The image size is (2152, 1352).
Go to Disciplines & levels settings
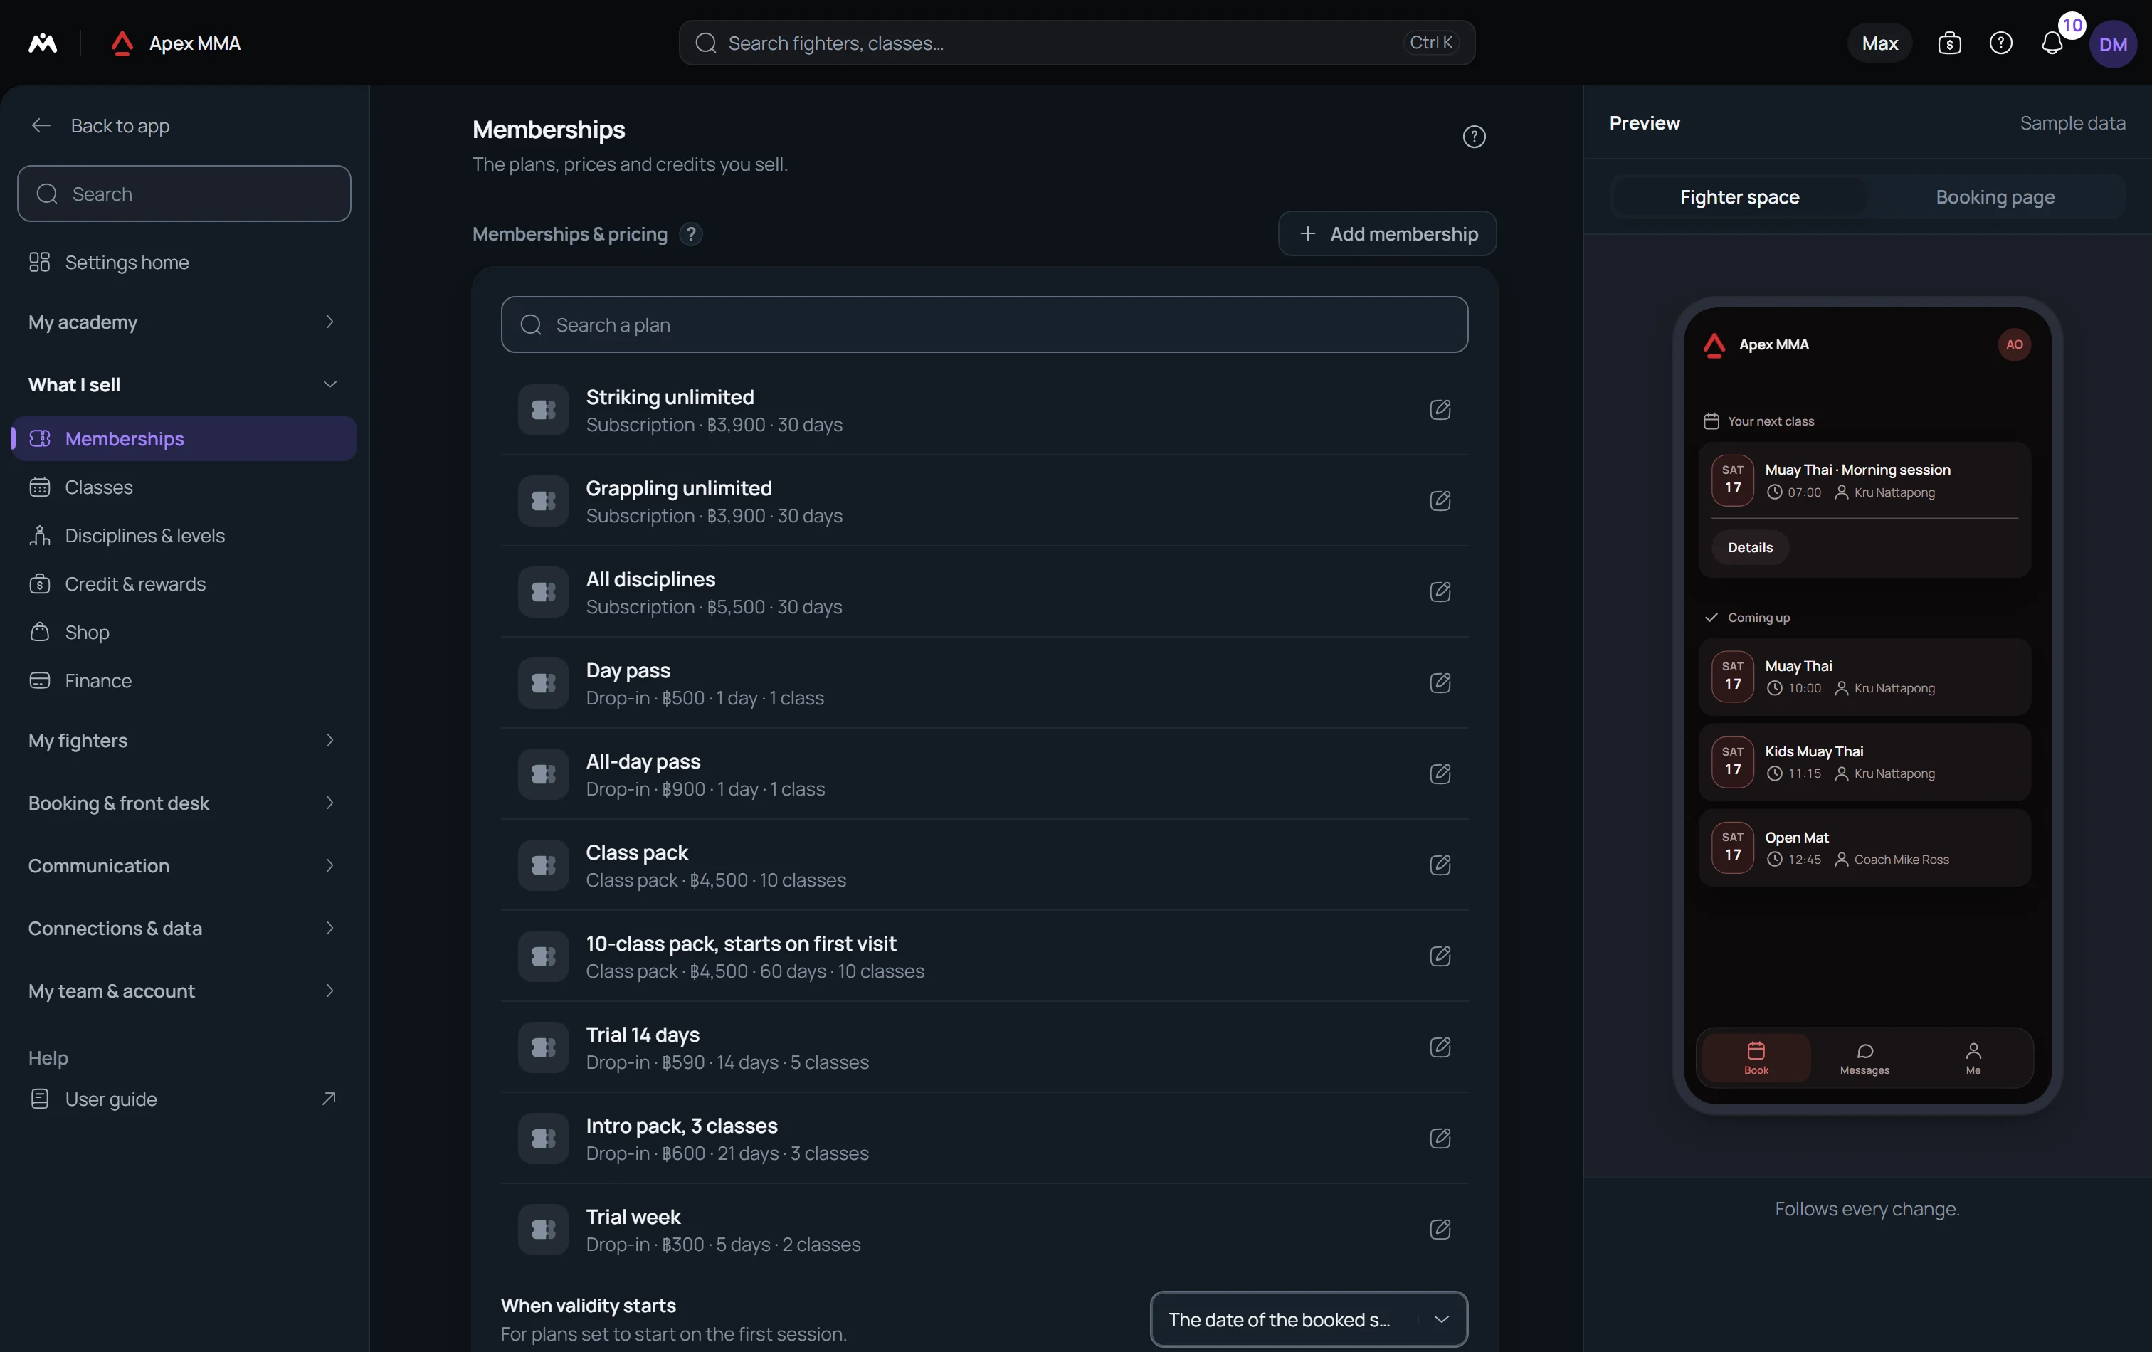point(183,535)
